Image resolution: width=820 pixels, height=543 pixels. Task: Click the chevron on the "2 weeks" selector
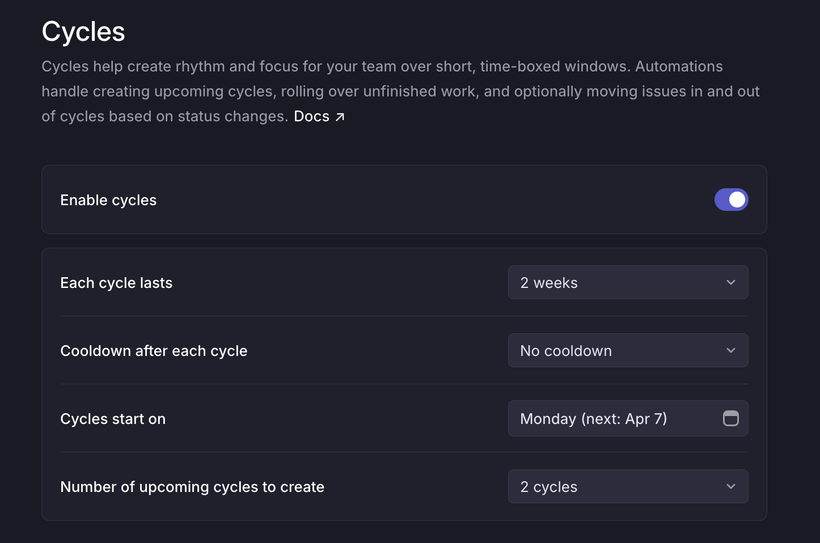731,282
